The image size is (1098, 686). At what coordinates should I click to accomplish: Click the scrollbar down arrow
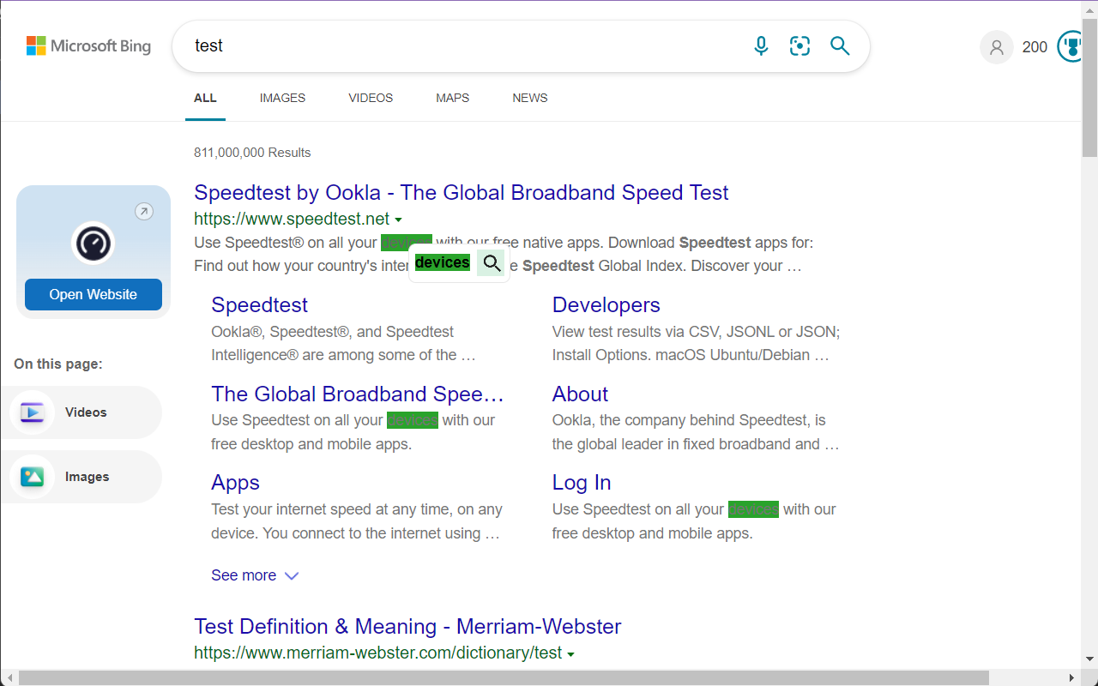(1090, 659)
